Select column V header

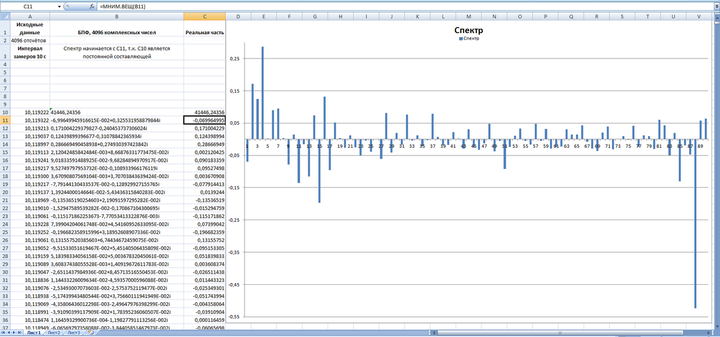(699, 16)
